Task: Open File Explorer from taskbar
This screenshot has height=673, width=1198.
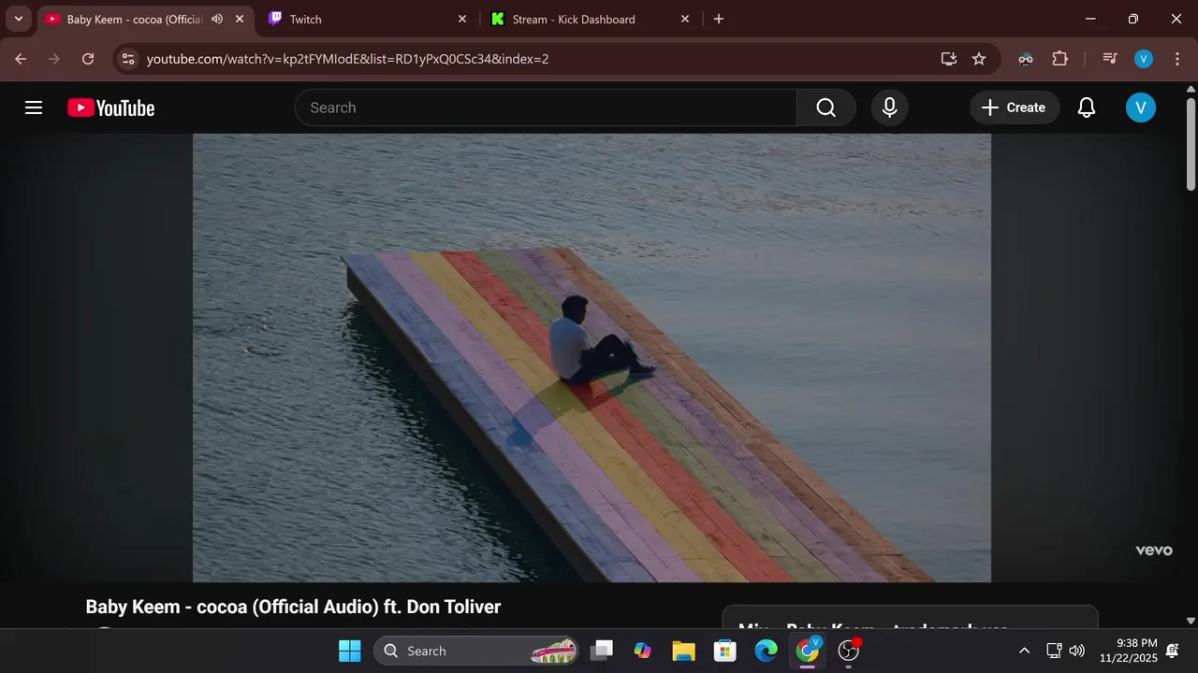Action: (x=684, y=651)
